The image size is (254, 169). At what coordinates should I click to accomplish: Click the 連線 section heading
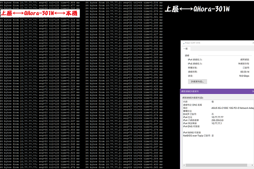(x=187, y=56)
